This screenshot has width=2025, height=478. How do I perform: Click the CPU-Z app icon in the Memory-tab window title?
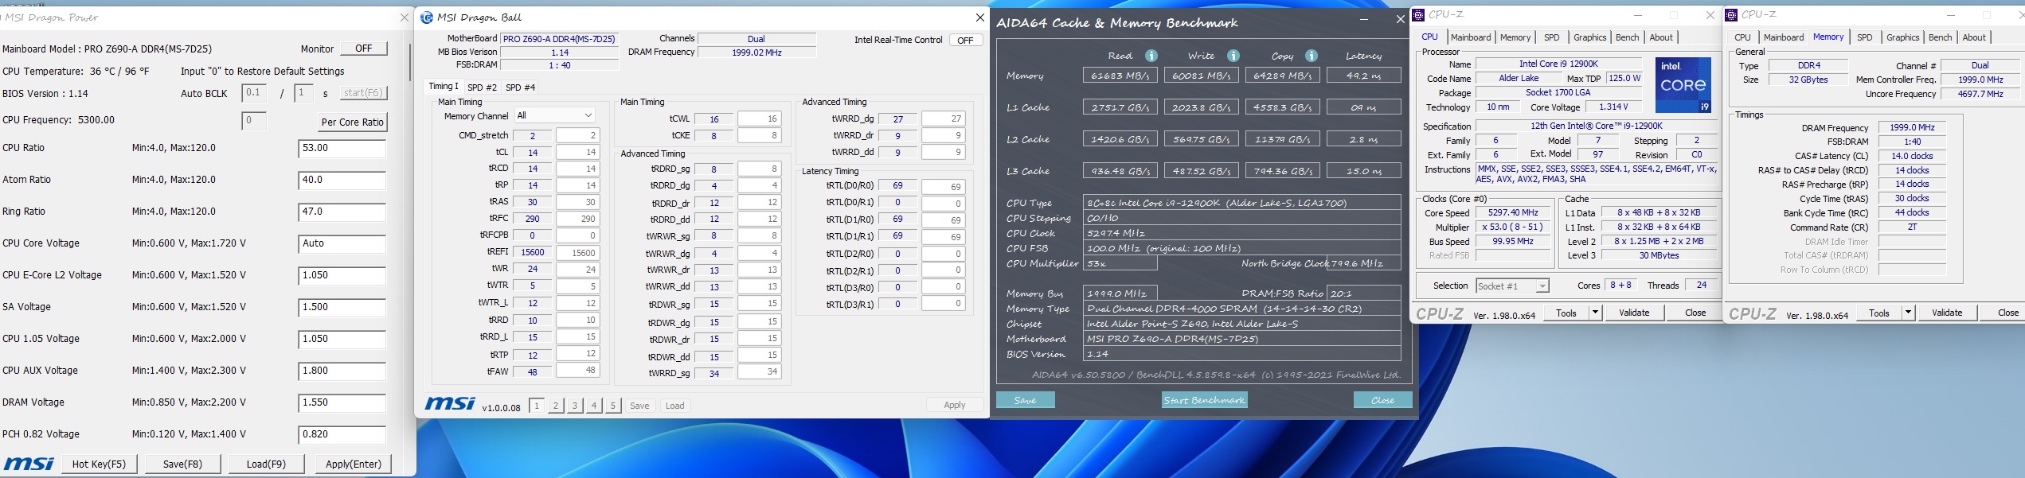pos(1731,15)
